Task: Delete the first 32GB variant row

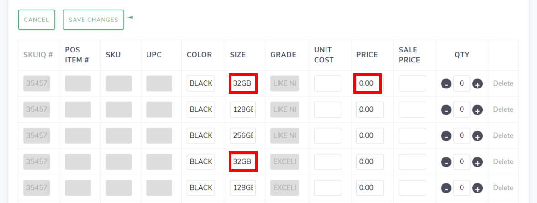Action: [503, 83]
